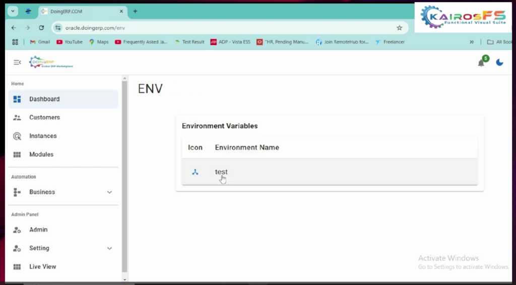Open a new browser tab
Screen dimensions: 516x285
point(135,11)
